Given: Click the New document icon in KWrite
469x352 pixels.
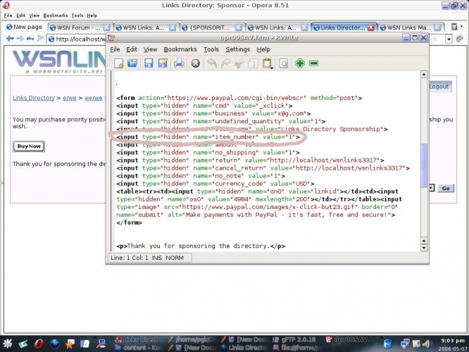Looking at the screenshot, I should click(119, 63).
